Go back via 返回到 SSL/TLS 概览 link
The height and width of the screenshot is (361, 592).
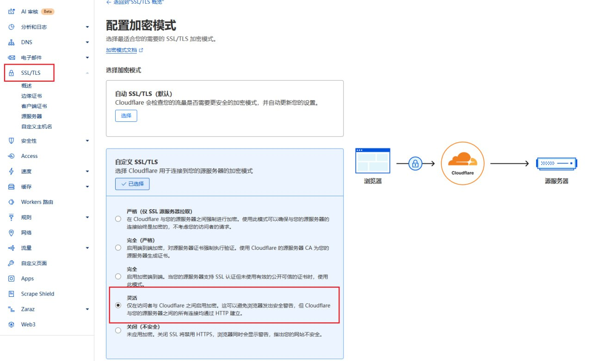click(135, 2)
